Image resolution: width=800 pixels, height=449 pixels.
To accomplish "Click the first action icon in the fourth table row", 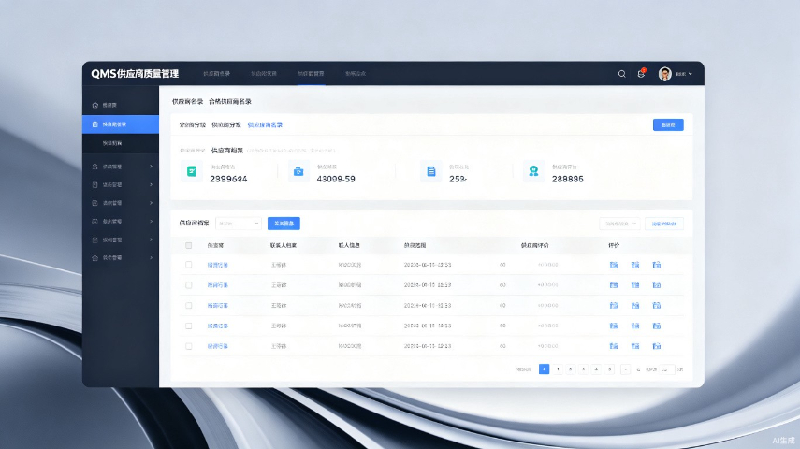I will (614, 326).
